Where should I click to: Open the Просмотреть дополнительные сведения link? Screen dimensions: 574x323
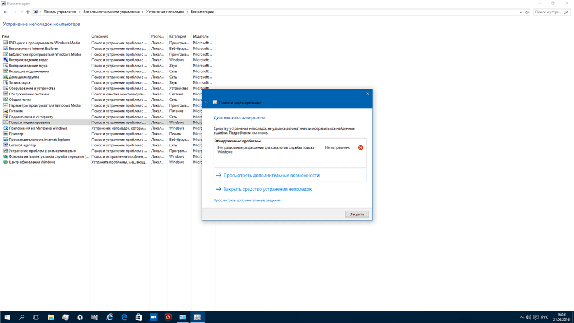coord(247,200)
